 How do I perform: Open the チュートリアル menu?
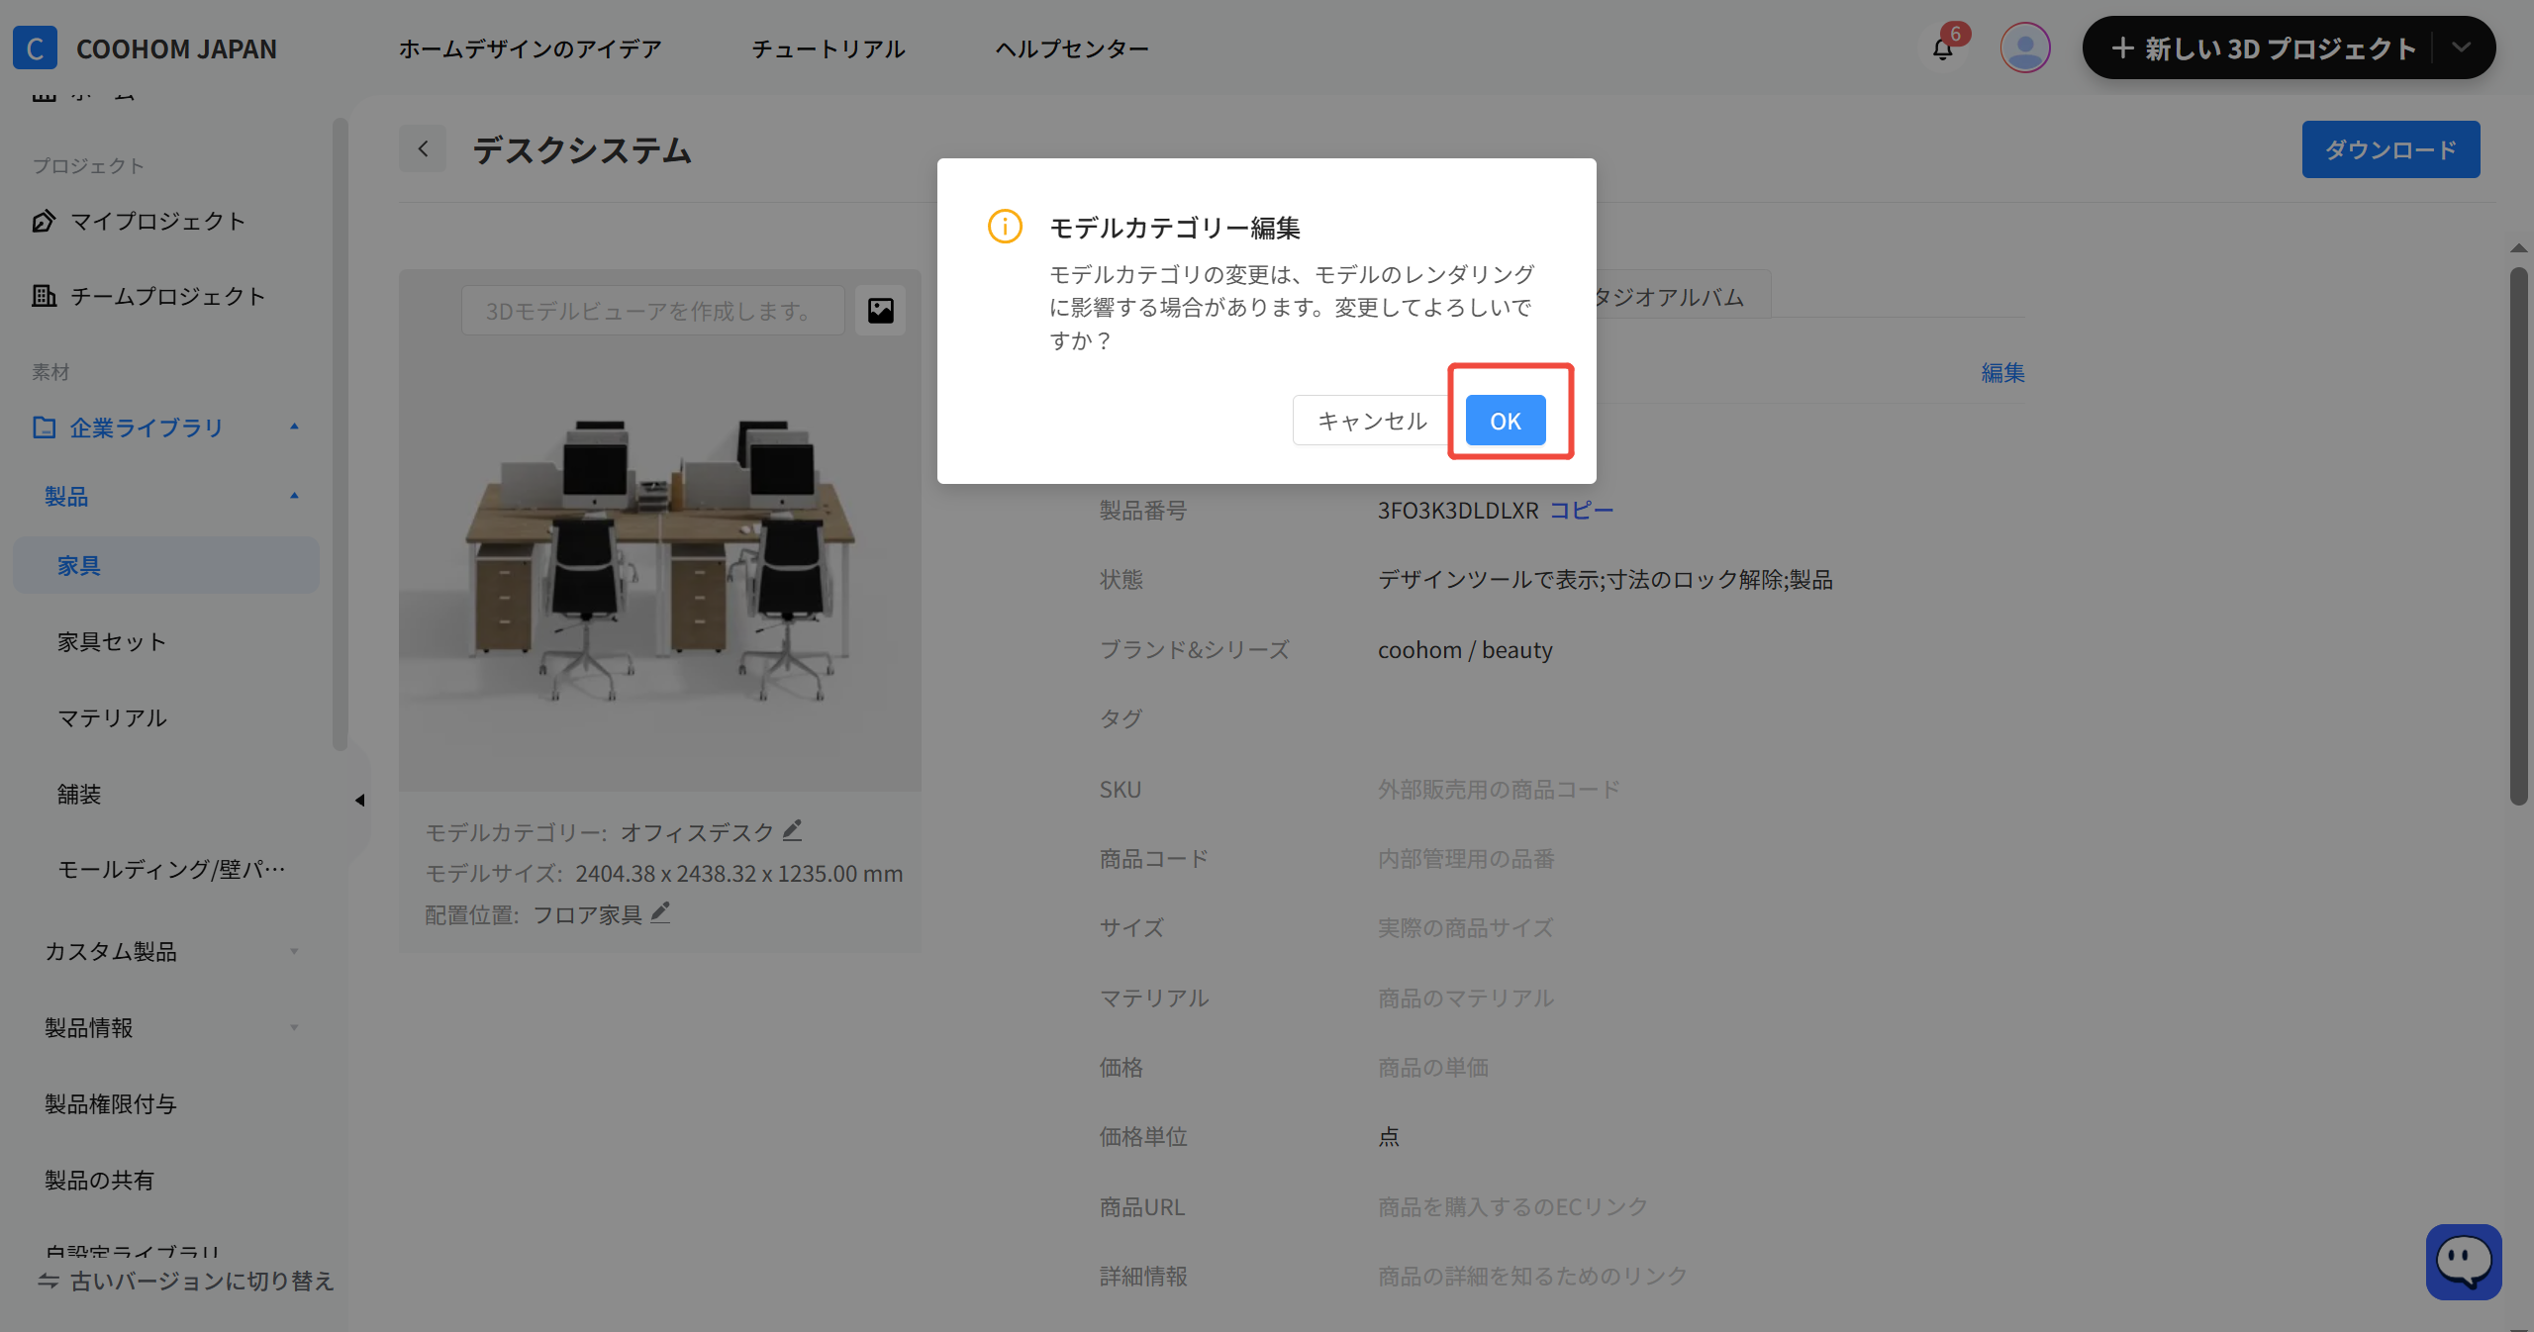coord(828,48)
